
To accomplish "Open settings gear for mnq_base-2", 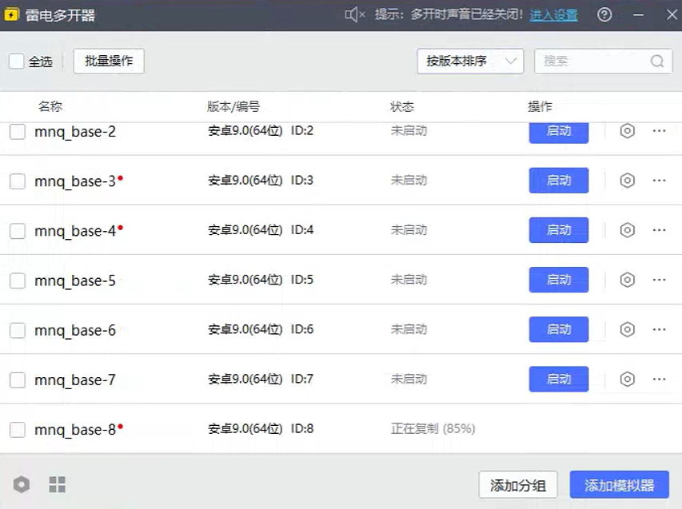I will [x=627, y=131].
